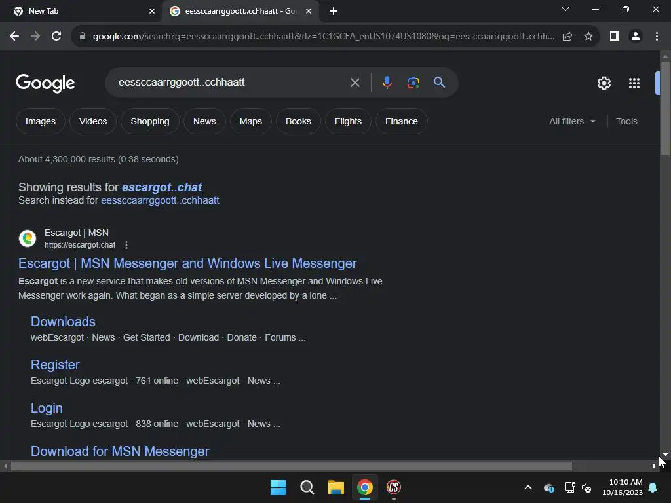Click the Chrome icon in the taskbar
Image resolution: width=671 pixels, height=503 pixels.
point(365,487)
